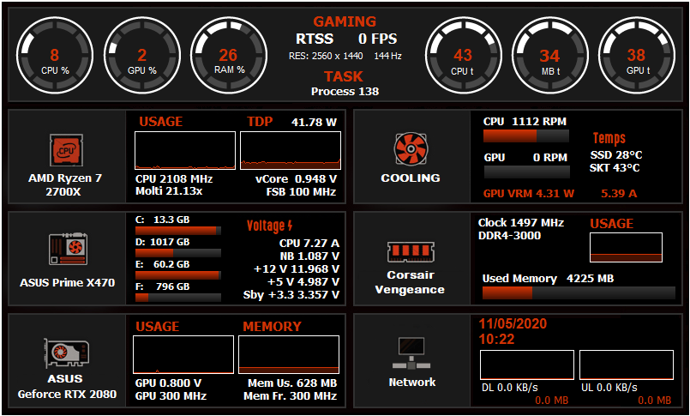Click the GPU t temperature gauge

click(x=637, y=56)
